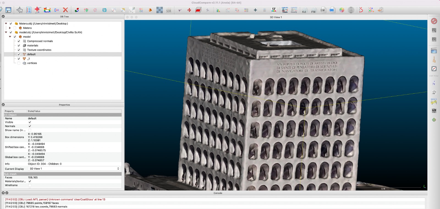Click the Object ID: 304 info text
The height and width of the screenshot is (209, 440).
point(45,164)
